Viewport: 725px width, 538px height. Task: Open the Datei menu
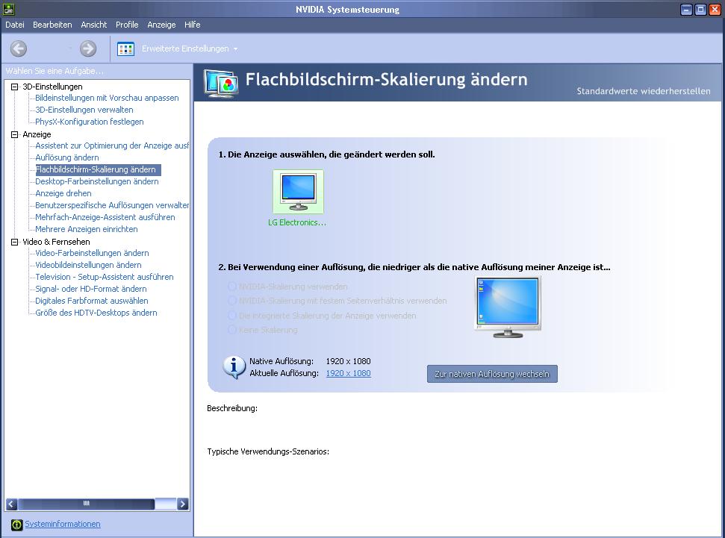(x=15, y=25)
